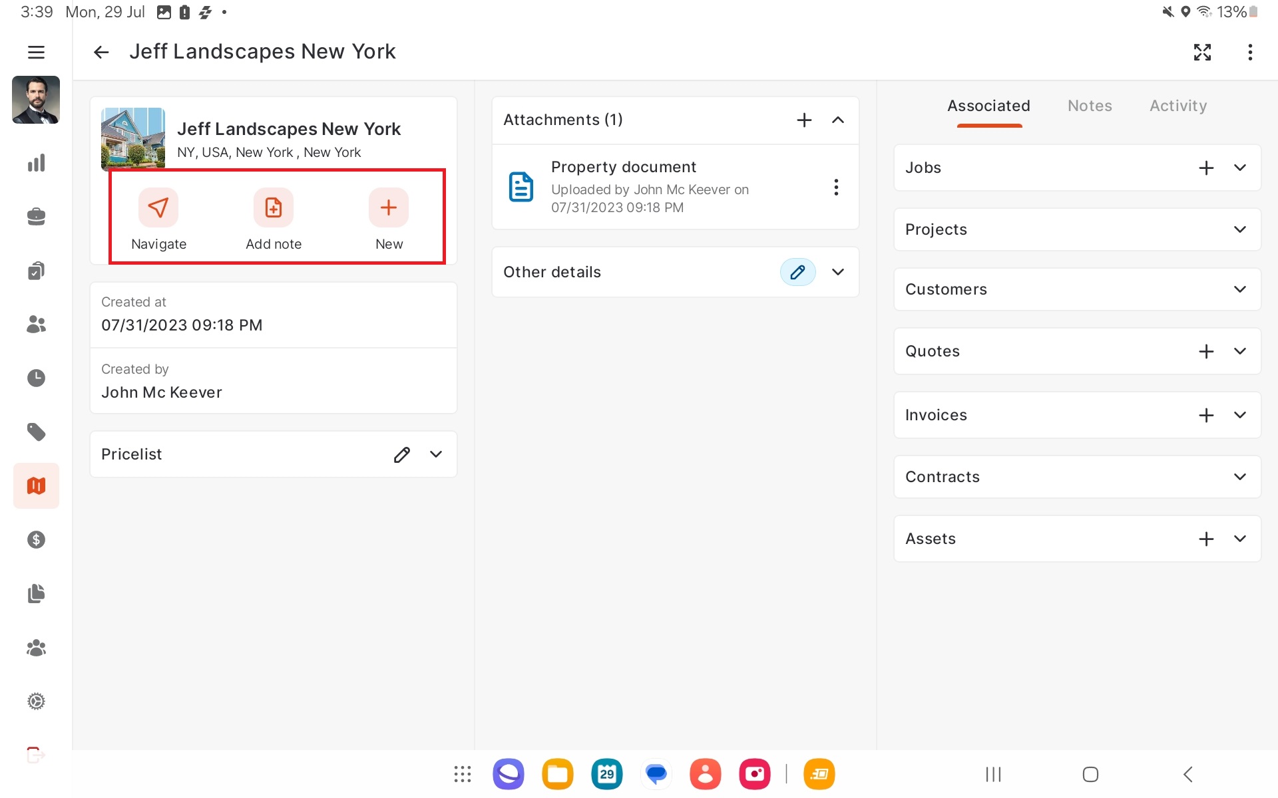Switch to the Activity tab
The width and height of the screenshot is (1278, 798).
(1177, 106)
